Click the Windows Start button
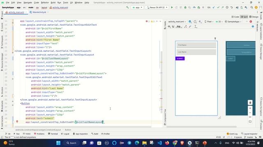The image size is (263, 147). pyautogui.click(x=58, y=143)
